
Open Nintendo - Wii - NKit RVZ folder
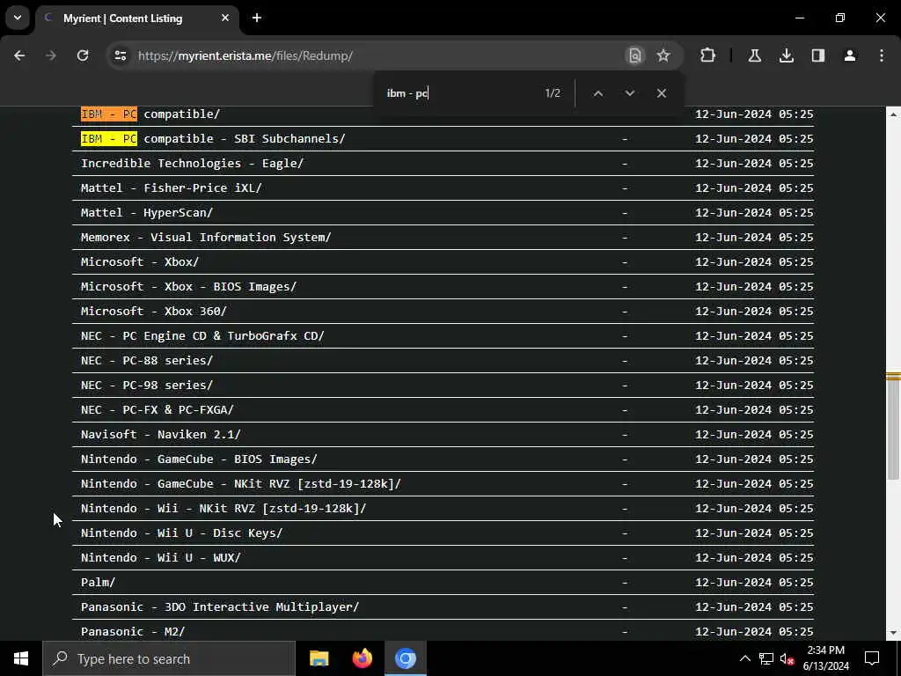223,509
